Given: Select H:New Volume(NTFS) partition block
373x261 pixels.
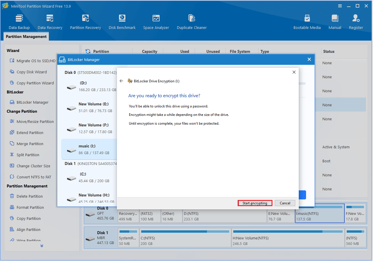Looking at the screenshot, I should click(287, 238).
